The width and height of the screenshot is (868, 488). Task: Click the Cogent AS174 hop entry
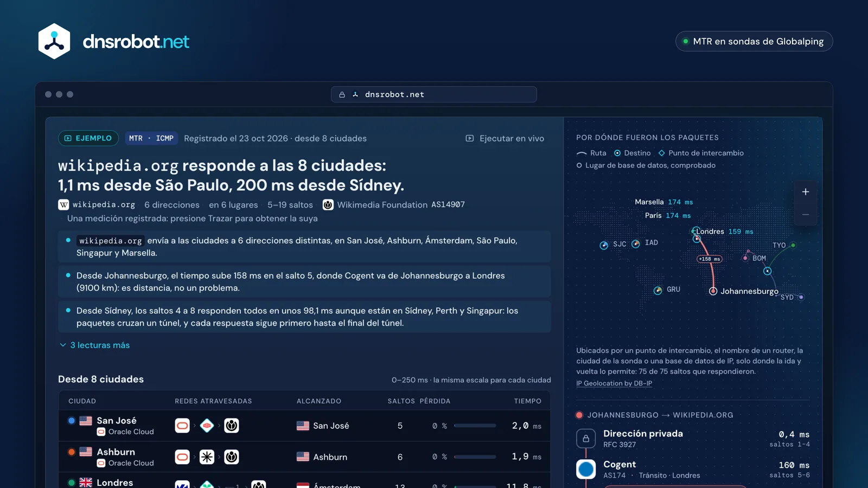(x=693, y=470)
